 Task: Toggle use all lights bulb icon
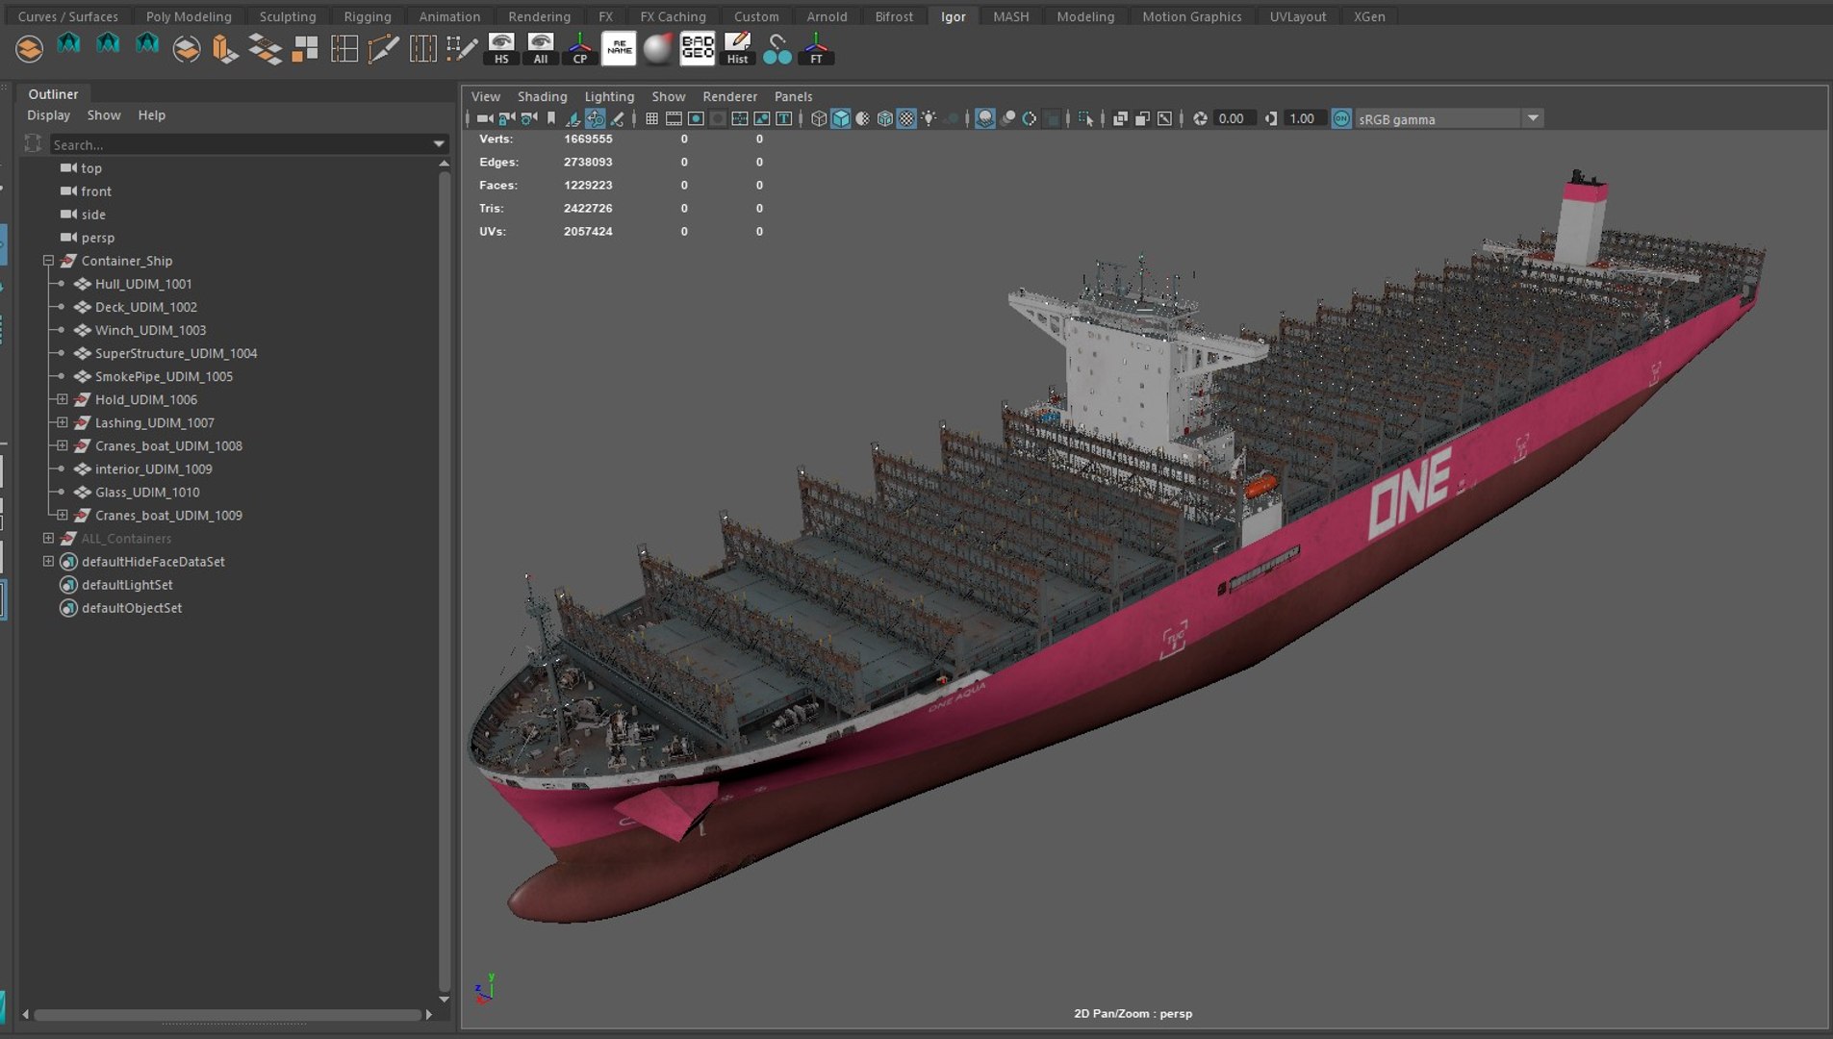(x=929, y=118)
